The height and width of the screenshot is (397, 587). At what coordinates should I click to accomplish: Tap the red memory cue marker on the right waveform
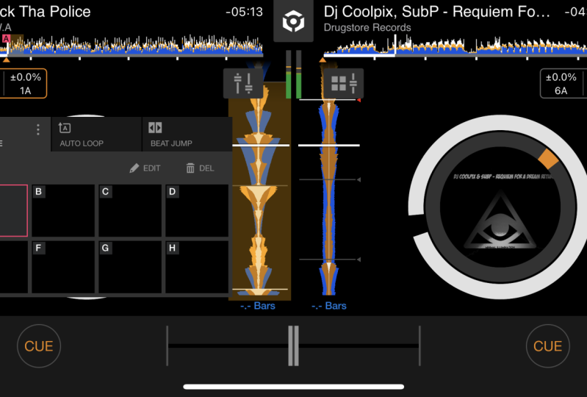pos(359,100)
